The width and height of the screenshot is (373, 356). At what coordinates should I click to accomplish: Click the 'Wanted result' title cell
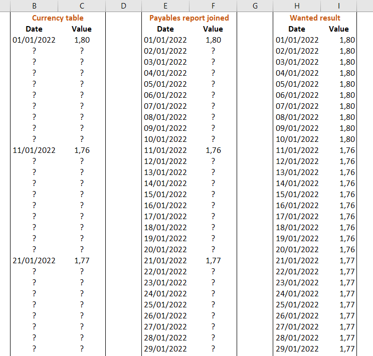tap(315, 18)
